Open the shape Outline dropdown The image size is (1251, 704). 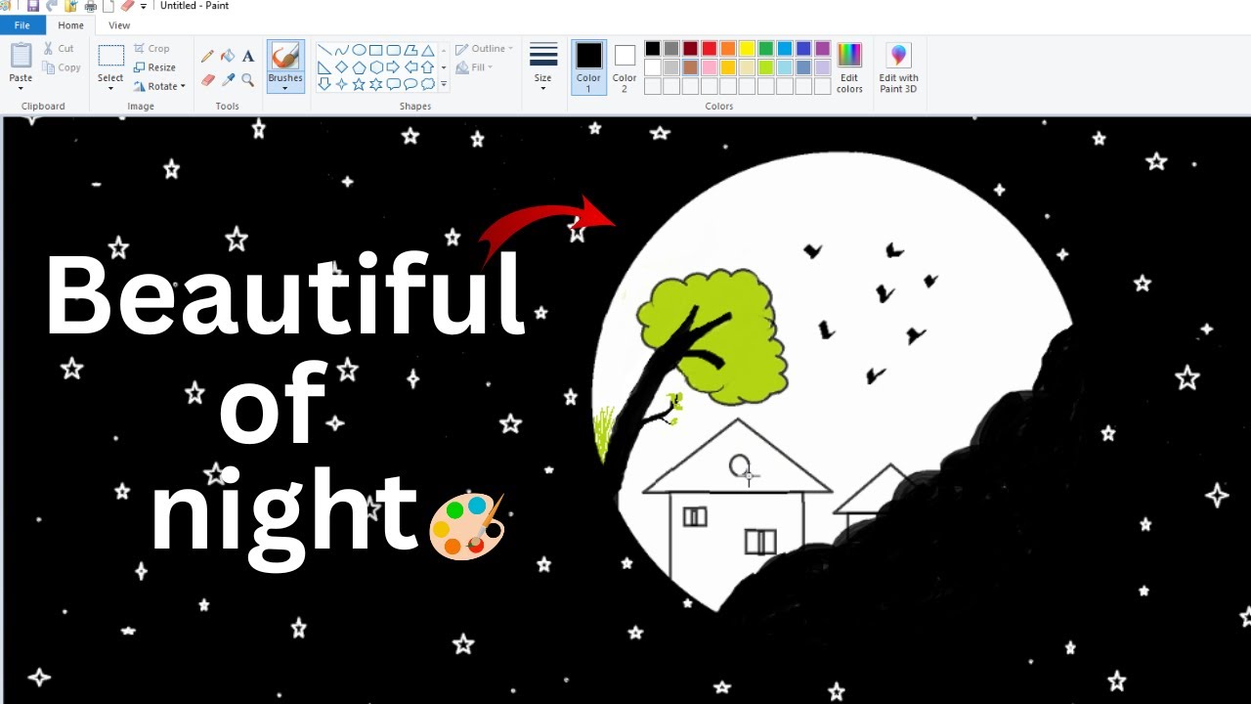pyautogui.click(x=485, y=48)
